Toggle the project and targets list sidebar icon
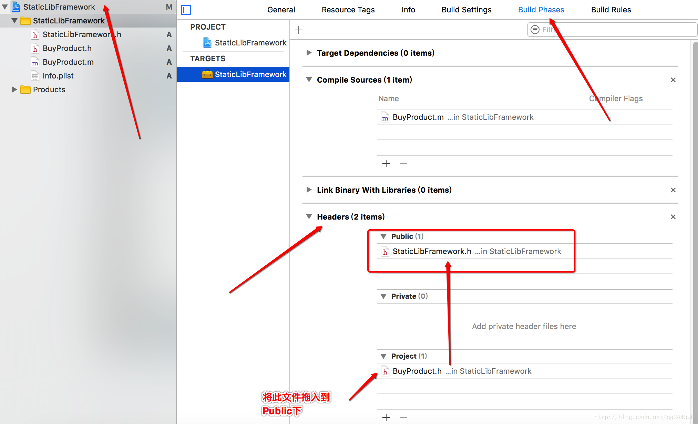698x424 pixels. coord(186,10)
